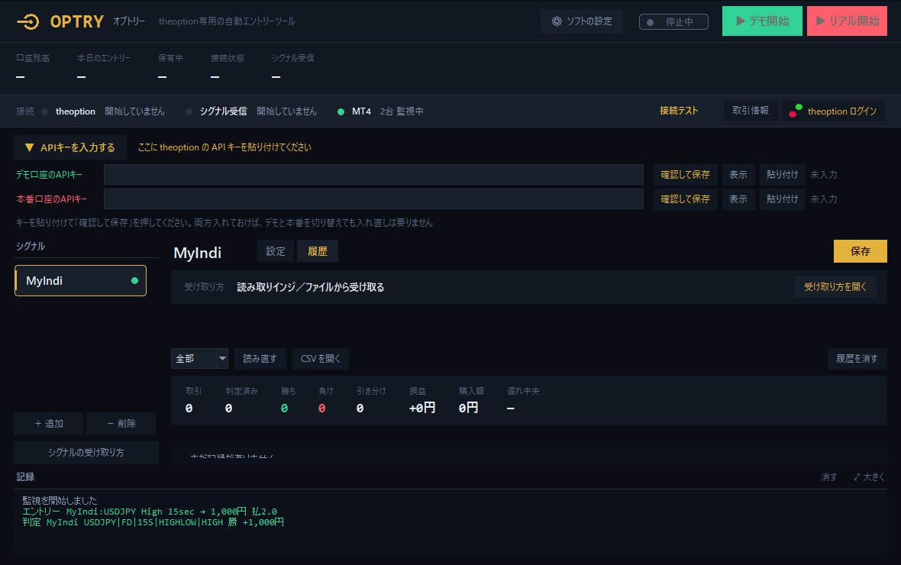Click the 購入額 value 0円
The width and height of the screenshot is (901, 565).
pyautogui.click(x=468, y=408)
